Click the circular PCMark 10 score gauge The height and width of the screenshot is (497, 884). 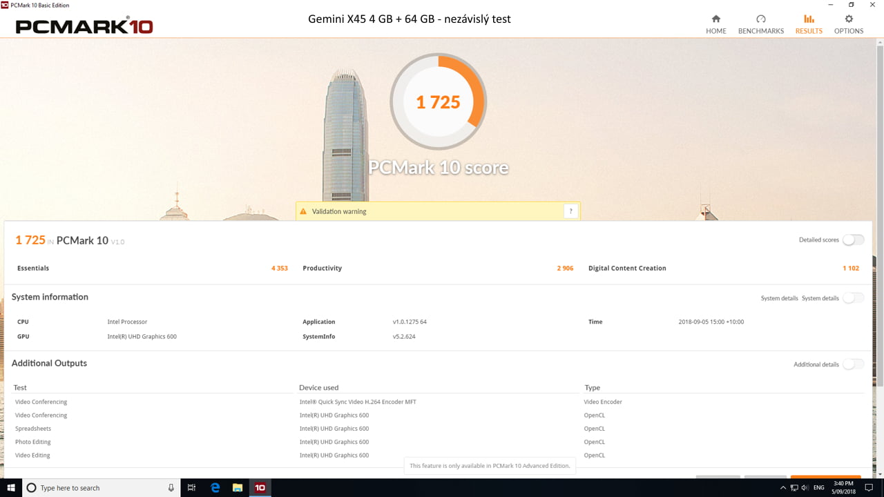coord(439,101)
